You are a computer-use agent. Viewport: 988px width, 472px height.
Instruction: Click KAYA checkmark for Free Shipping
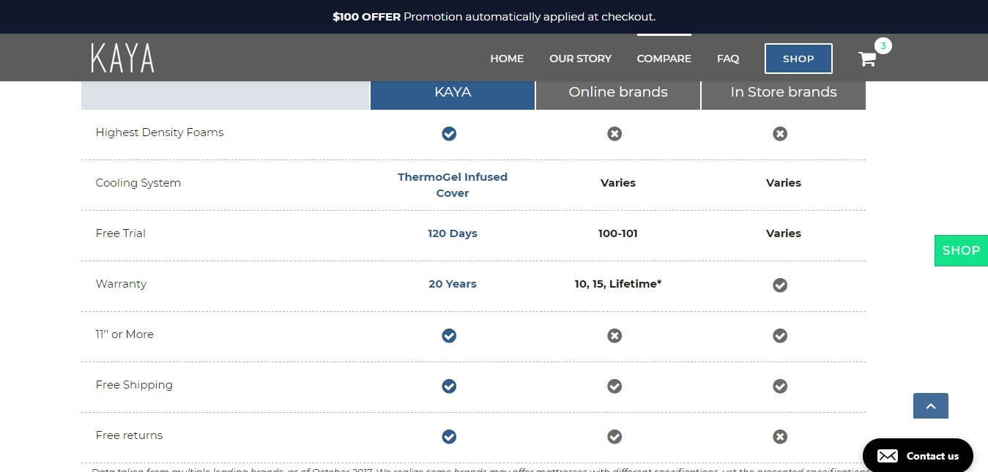tap(449, 386)
